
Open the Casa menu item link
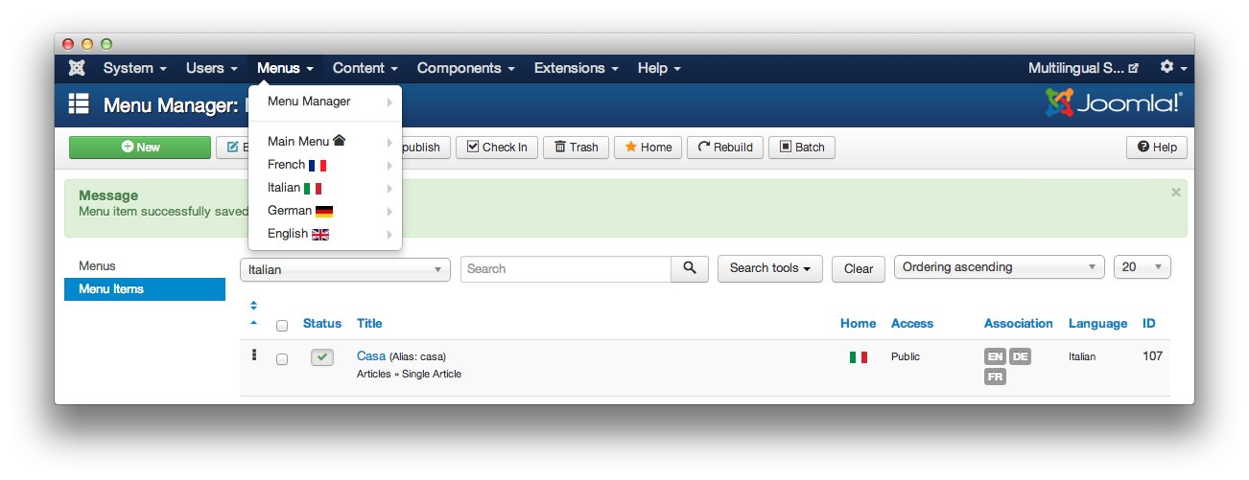point(370,356)
